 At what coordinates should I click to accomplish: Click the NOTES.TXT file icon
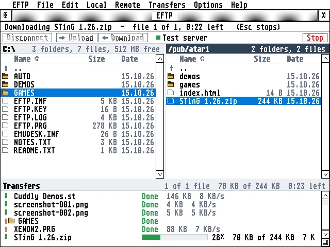pos(5,142)
